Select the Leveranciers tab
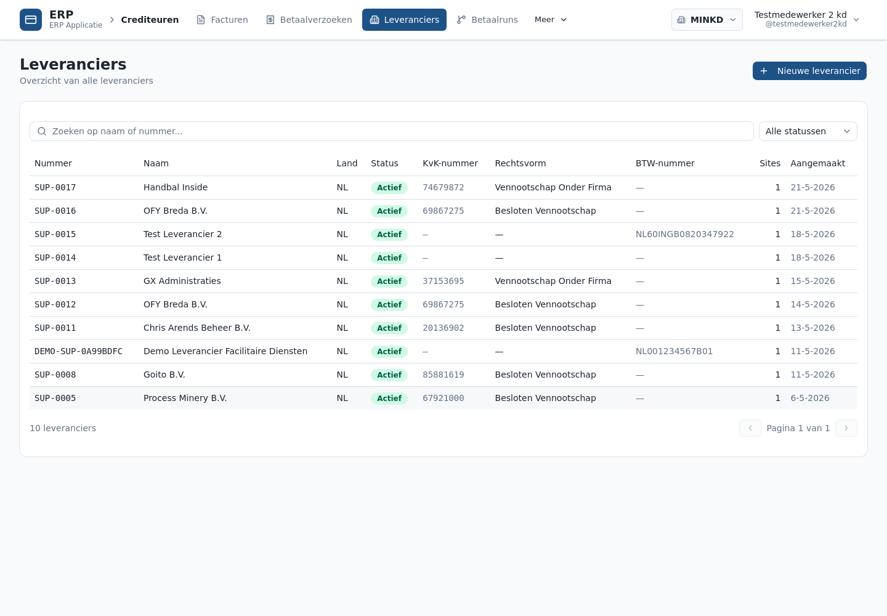887x616 pixels. [x=405, y=20]
